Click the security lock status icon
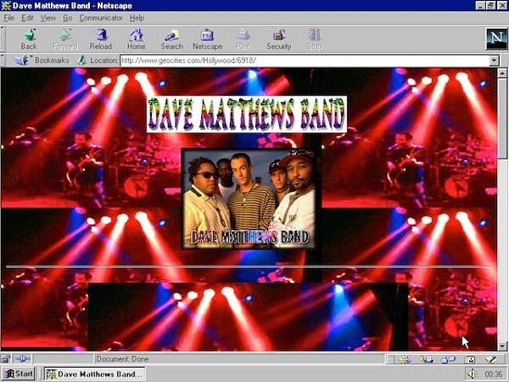This screenshot has height=382, width=509. tap(6, 359)
